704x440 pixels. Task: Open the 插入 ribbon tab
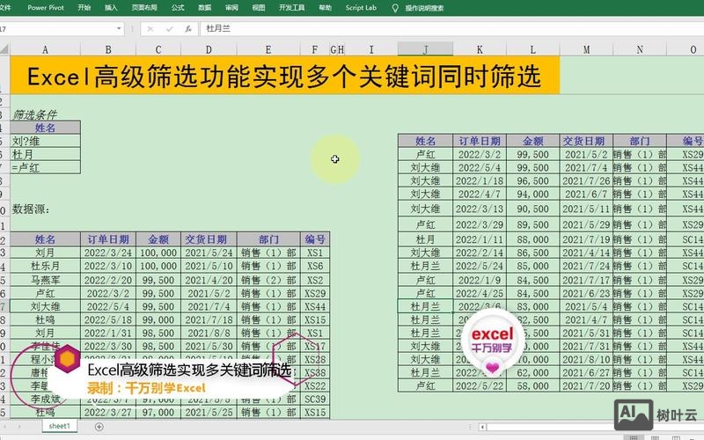click(111, 8)
